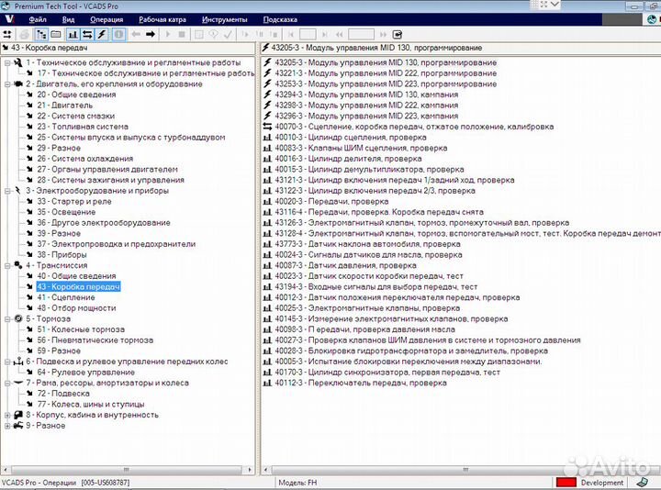Click the connect/disconnect toolbar icon at far left
The image size is (661, 490).
[x=7, y=35]
